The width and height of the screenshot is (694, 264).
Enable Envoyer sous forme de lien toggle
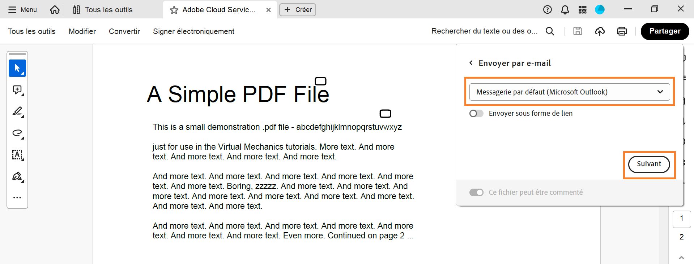pos(476,114)
